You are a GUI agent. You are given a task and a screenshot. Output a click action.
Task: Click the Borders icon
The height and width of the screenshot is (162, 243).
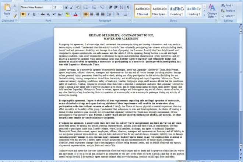pyautogui.click(x=125, y=14)
